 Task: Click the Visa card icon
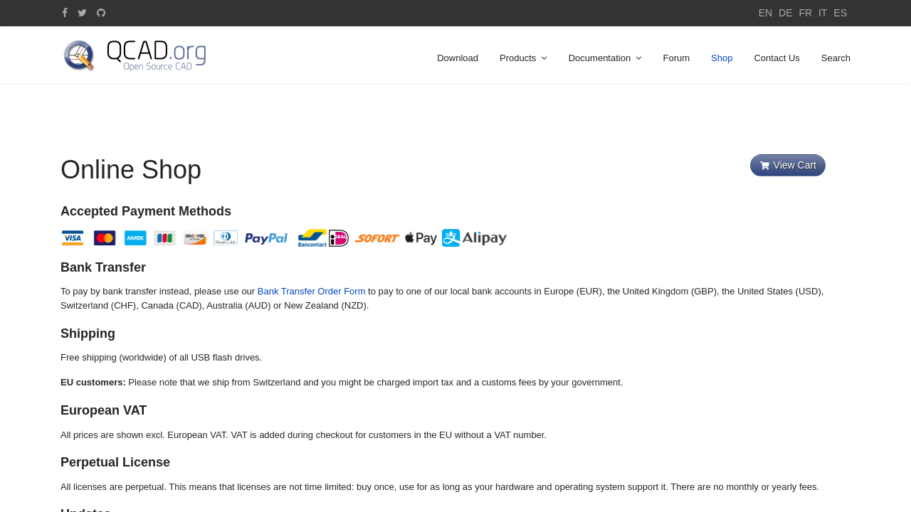coord(73,238)
